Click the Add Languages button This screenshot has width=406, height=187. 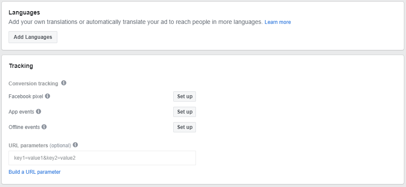coord(33,37)
